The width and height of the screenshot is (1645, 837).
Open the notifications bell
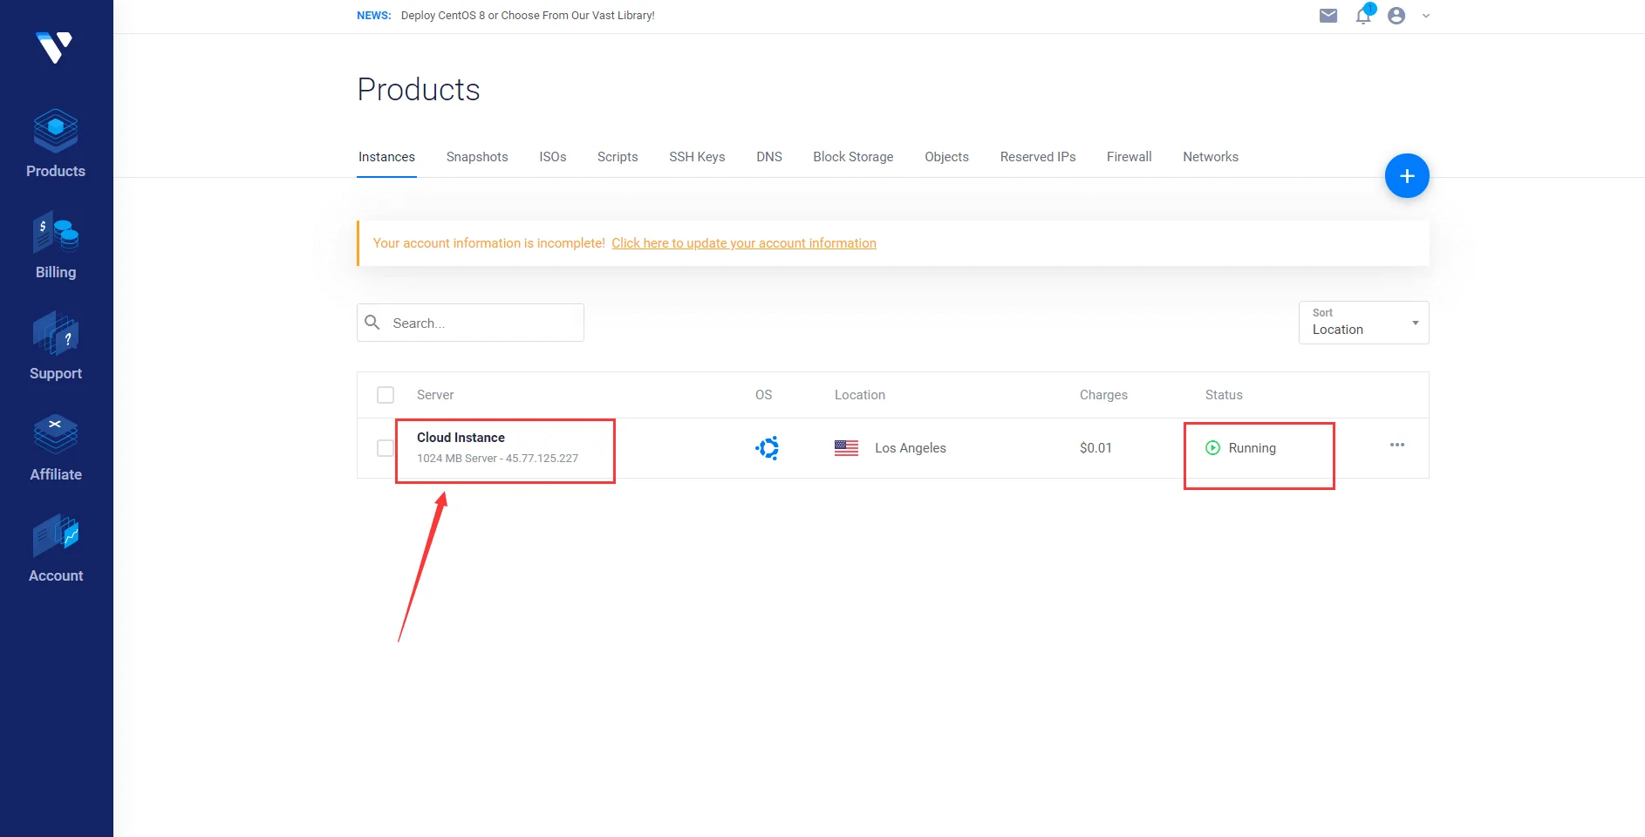[x=1363, y=15]
